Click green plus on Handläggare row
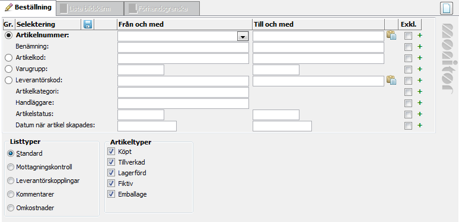 point(420,103)
